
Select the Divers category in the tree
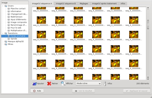[11, 6]
